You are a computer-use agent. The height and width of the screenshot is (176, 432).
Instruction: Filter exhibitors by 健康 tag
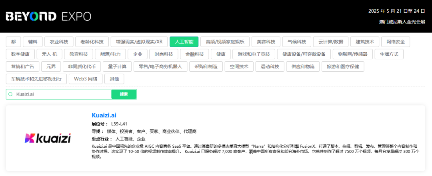pos(221,54)
